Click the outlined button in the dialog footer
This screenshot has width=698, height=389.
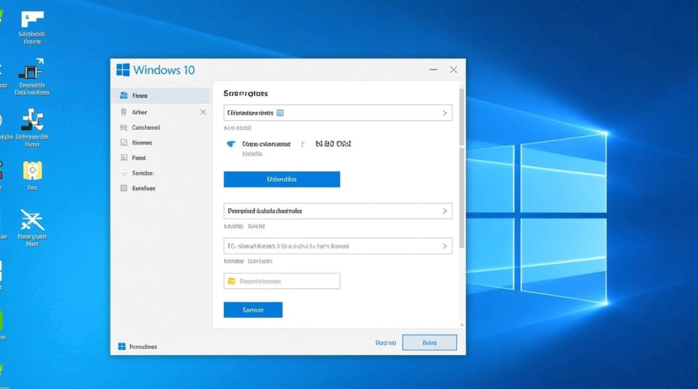(x=429, y=343)
